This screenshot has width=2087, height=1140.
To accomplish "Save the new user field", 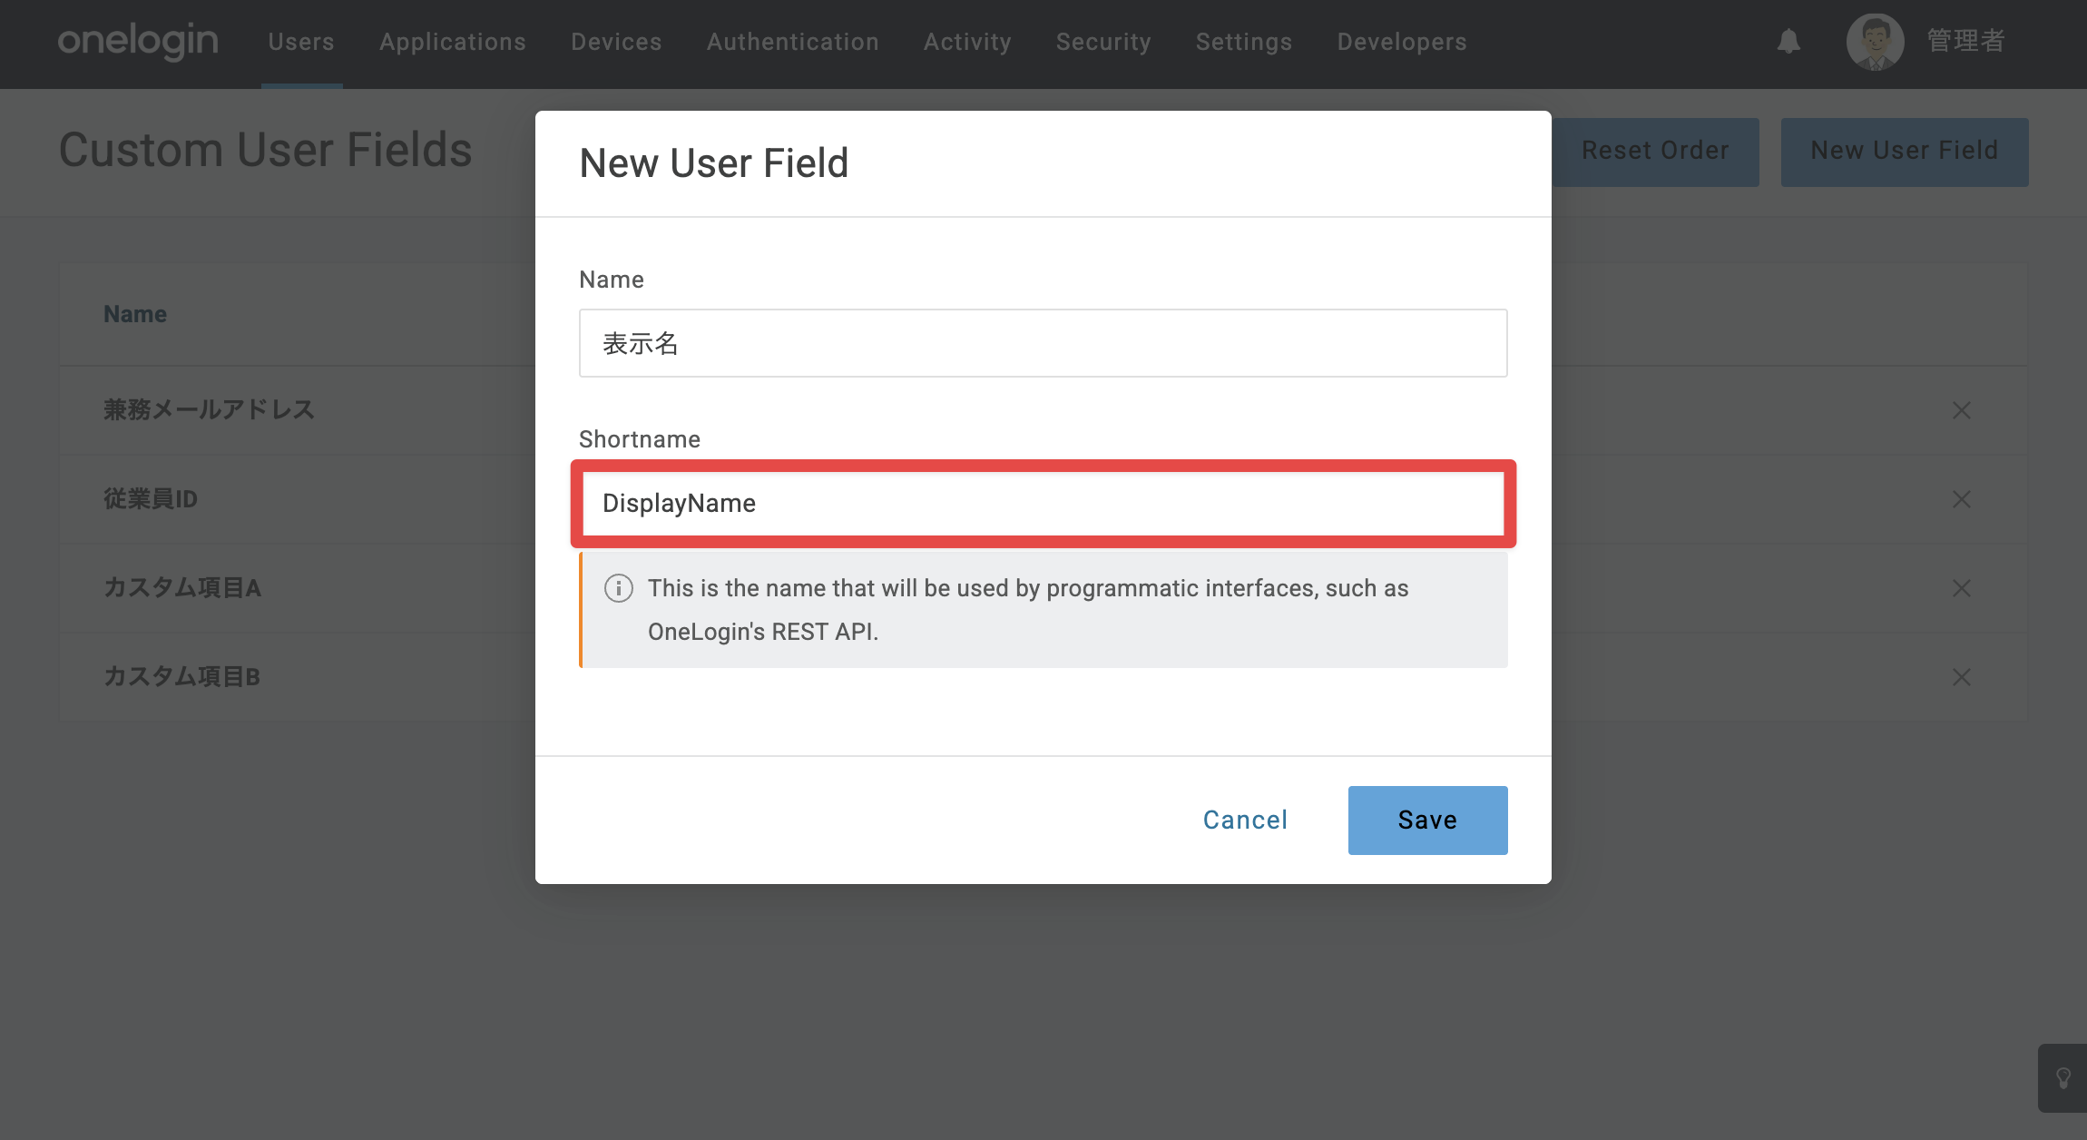I will point(1427,821).
